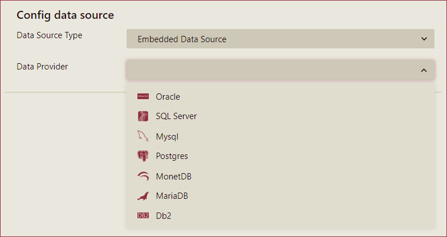This screenshot has height=237, width=447.
Task: Click the Data Provider up chevron
Action: 424,70
